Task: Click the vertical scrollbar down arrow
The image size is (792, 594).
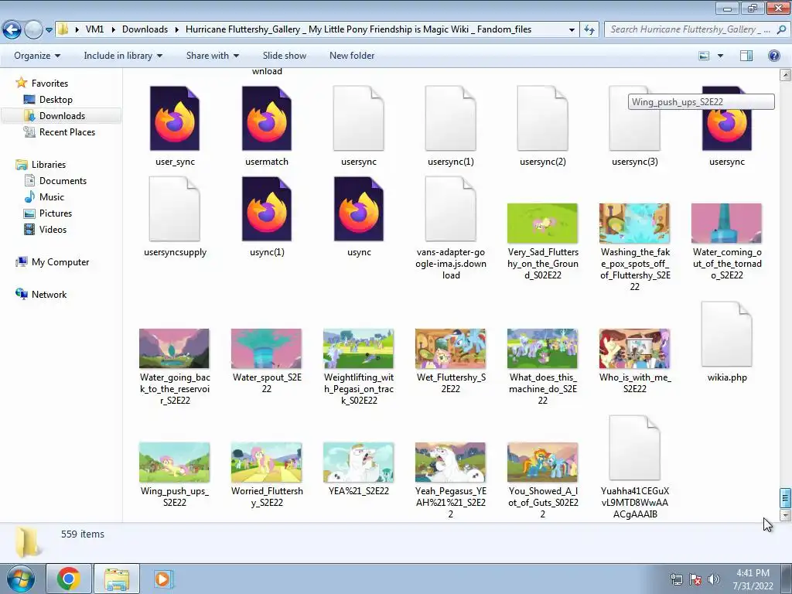Action: pos(785,515)
